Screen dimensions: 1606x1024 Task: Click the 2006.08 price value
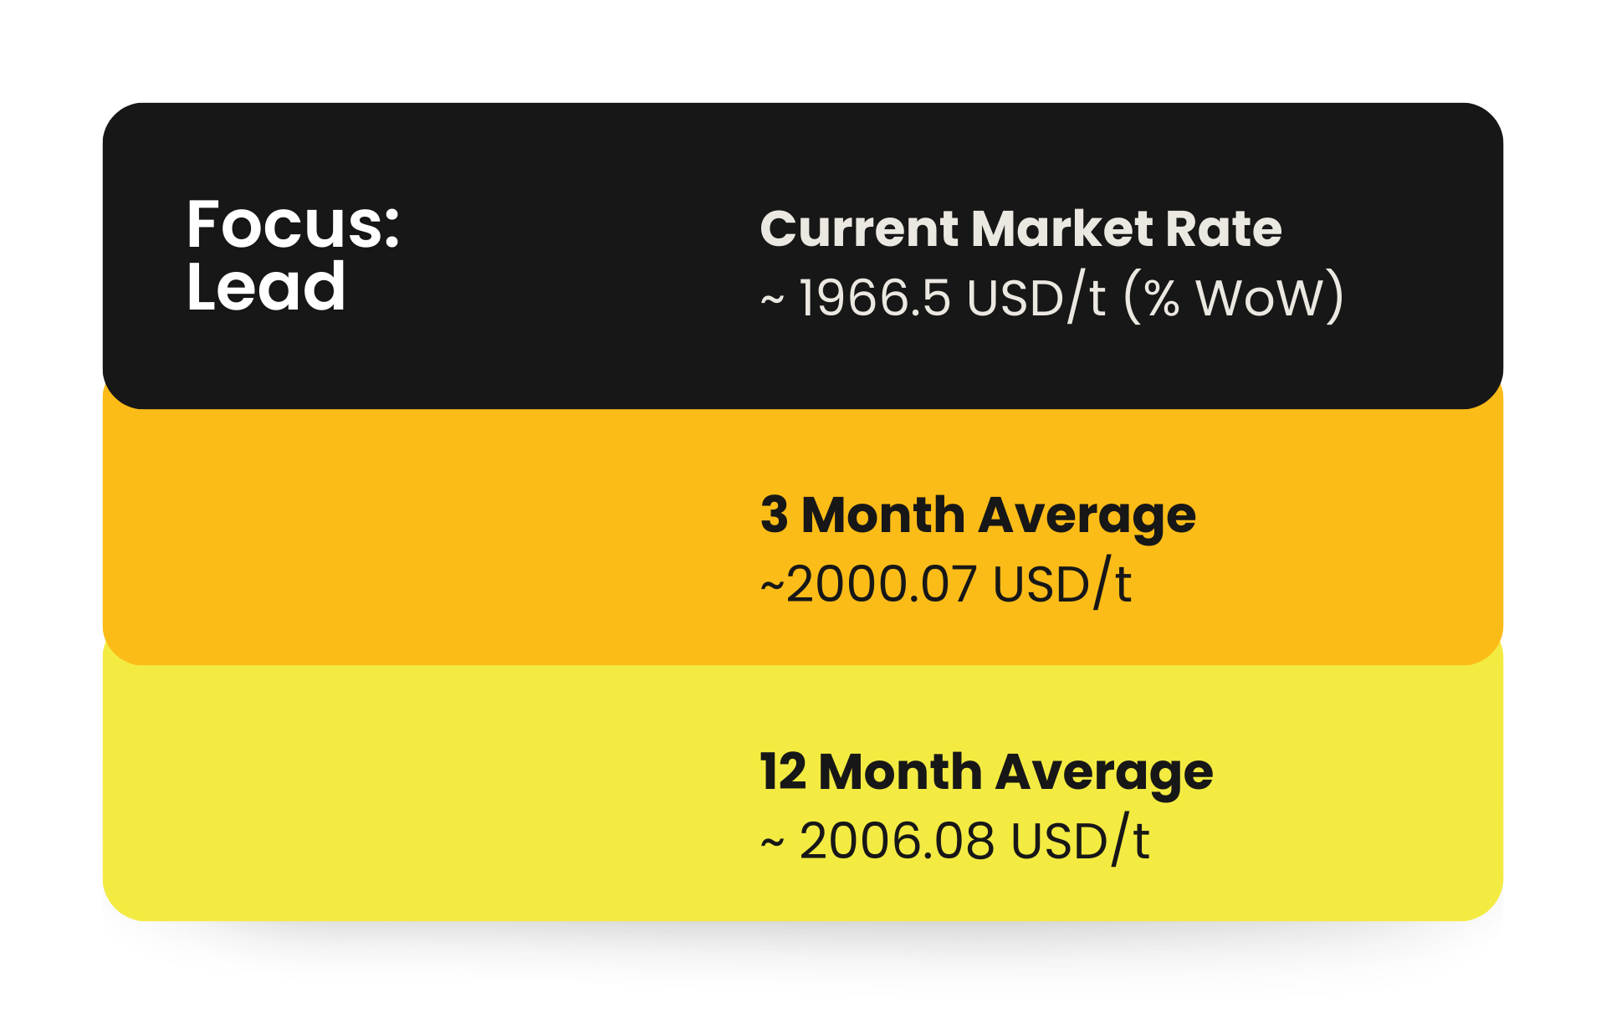pyautogui.click(x=897, y=841)
